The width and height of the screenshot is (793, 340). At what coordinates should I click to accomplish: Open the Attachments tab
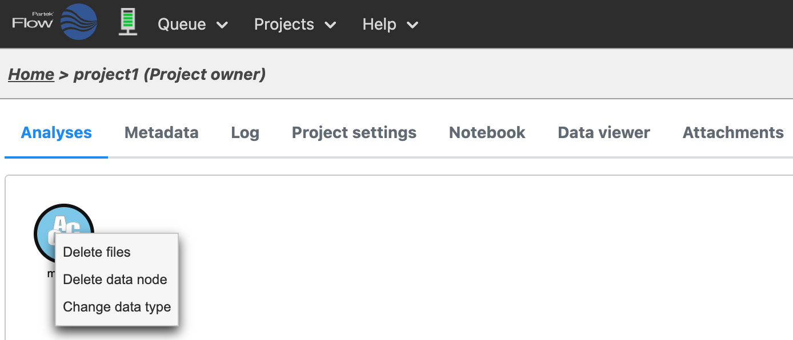732,132
